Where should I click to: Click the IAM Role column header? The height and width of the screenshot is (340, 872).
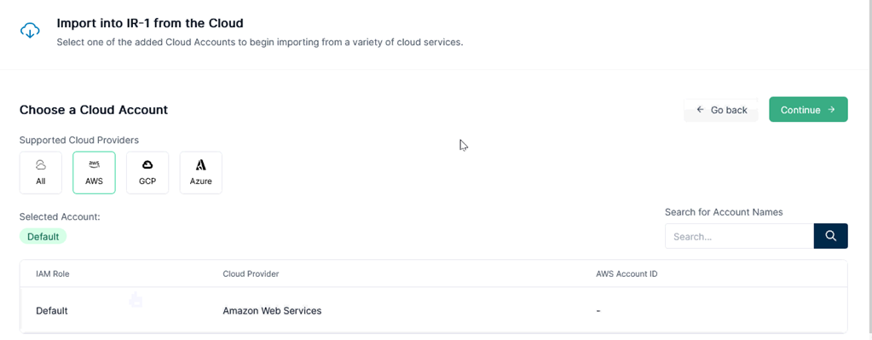(53, 274)
